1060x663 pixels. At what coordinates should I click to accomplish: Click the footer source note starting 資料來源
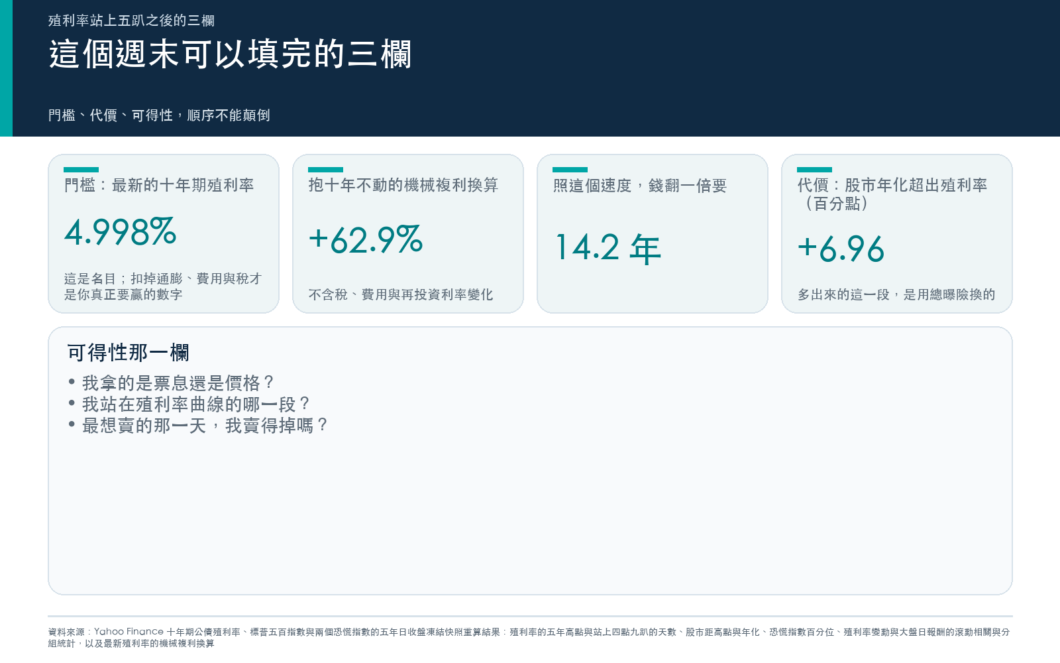pyautogui.click(x=529, y=638)
